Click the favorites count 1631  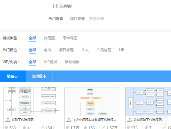pos(92,127)
